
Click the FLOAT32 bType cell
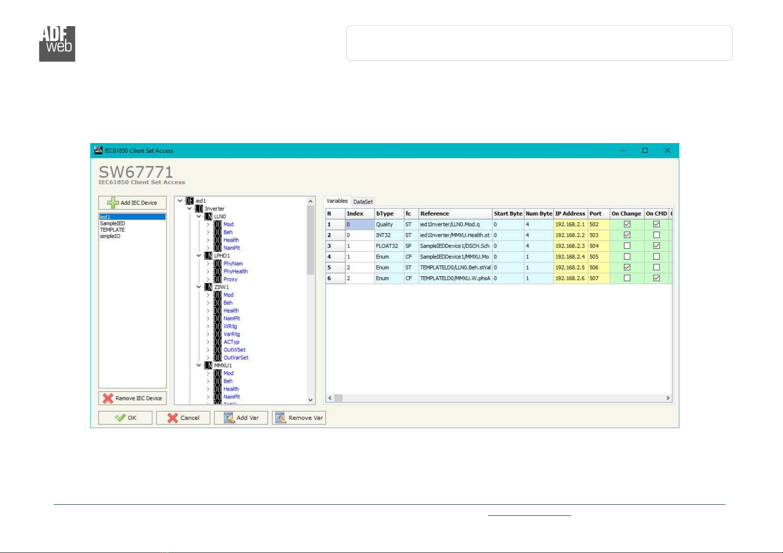click(389, 246)
